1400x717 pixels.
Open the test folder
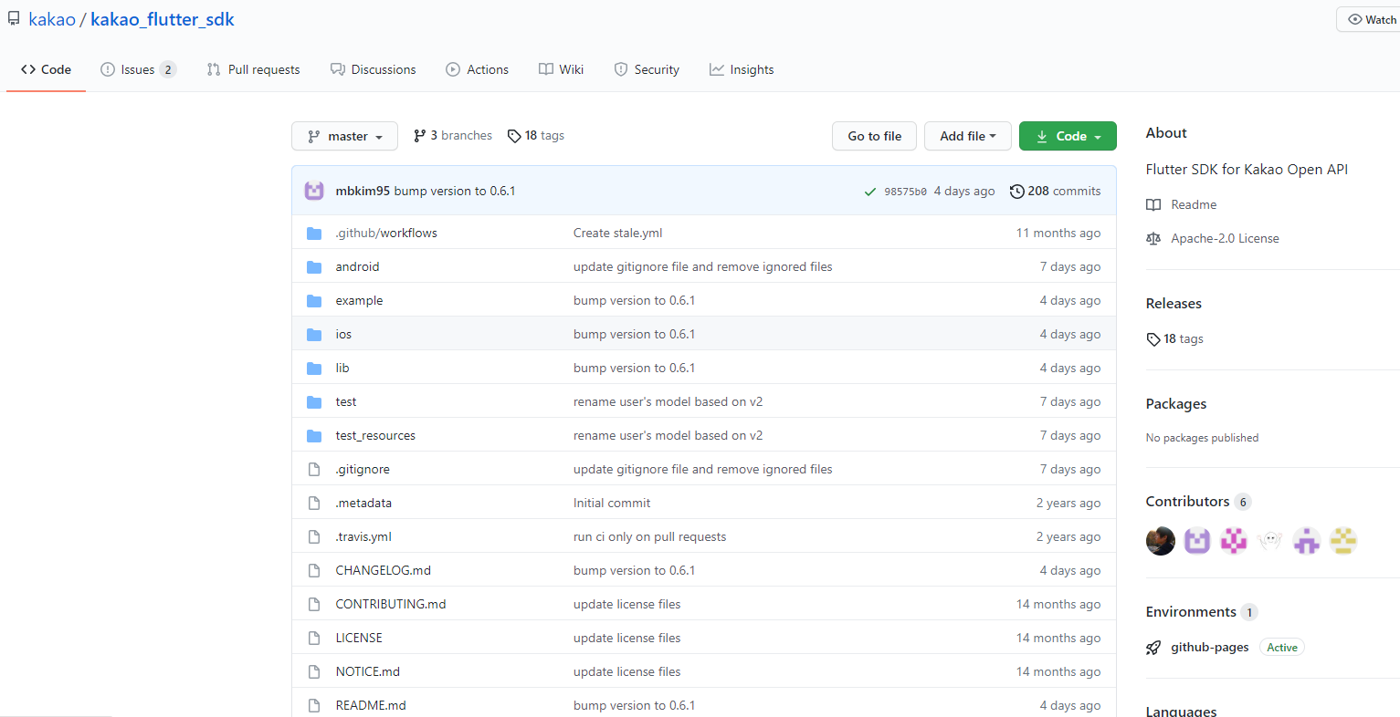pos(346,401)
